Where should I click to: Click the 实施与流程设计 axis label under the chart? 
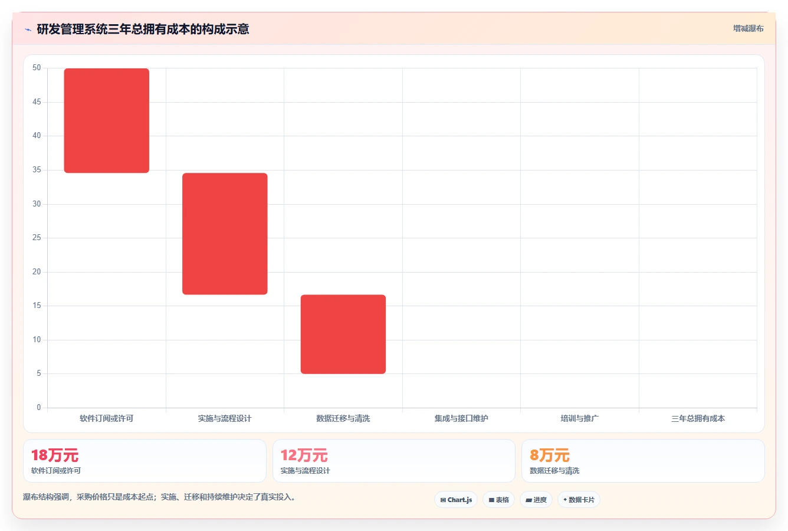click(x=225, y=418)
